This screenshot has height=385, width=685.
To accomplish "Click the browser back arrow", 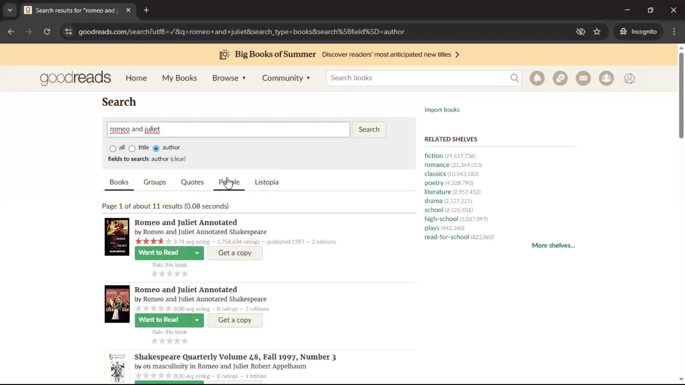I will 11,32.
